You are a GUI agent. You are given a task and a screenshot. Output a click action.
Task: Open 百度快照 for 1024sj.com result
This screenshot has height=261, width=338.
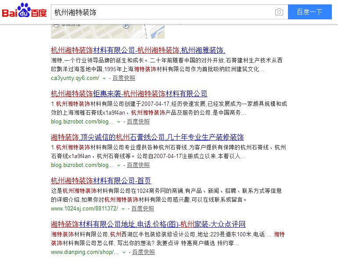143,209
